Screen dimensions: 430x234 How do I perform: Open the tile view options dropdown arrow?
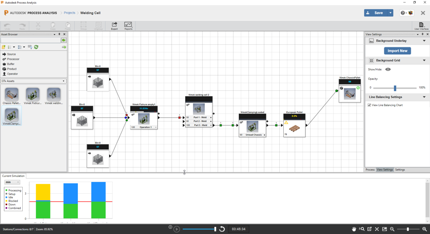coord(24,47)
